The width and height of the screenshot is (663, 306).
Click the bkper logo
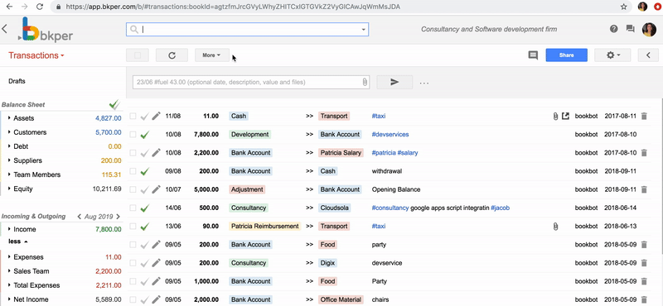click(x=46, y=30)
